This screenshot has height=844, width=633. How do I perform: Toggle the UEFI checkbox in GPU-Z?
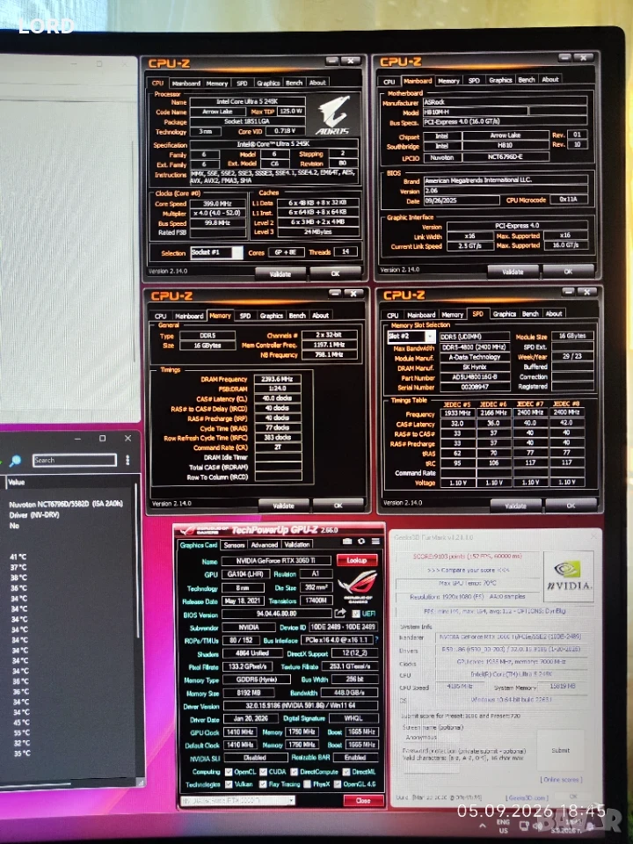(355, 614)
